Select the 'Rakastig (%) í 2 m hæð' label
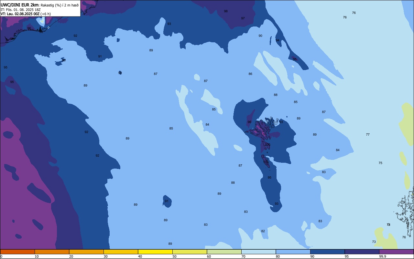 (x=60, y=5)
